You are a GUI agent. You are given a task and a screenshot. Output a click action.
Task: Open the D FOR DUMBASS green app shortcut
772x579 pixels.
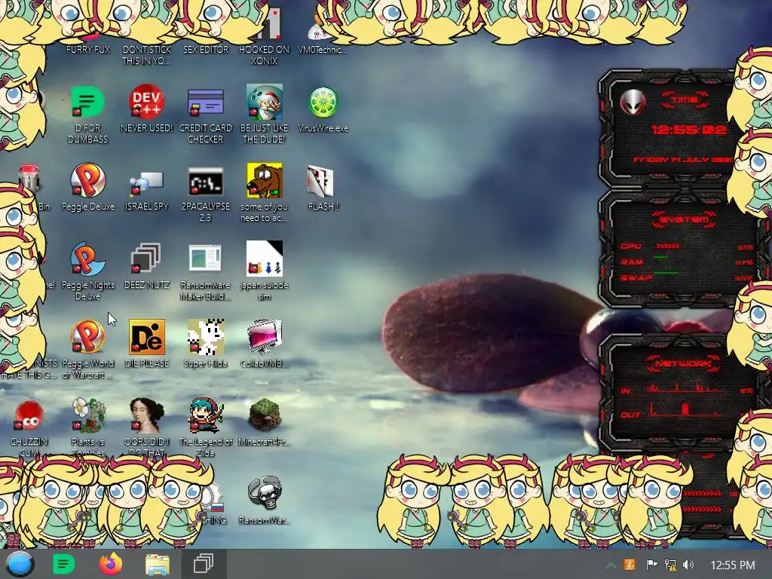click(87, 103)
